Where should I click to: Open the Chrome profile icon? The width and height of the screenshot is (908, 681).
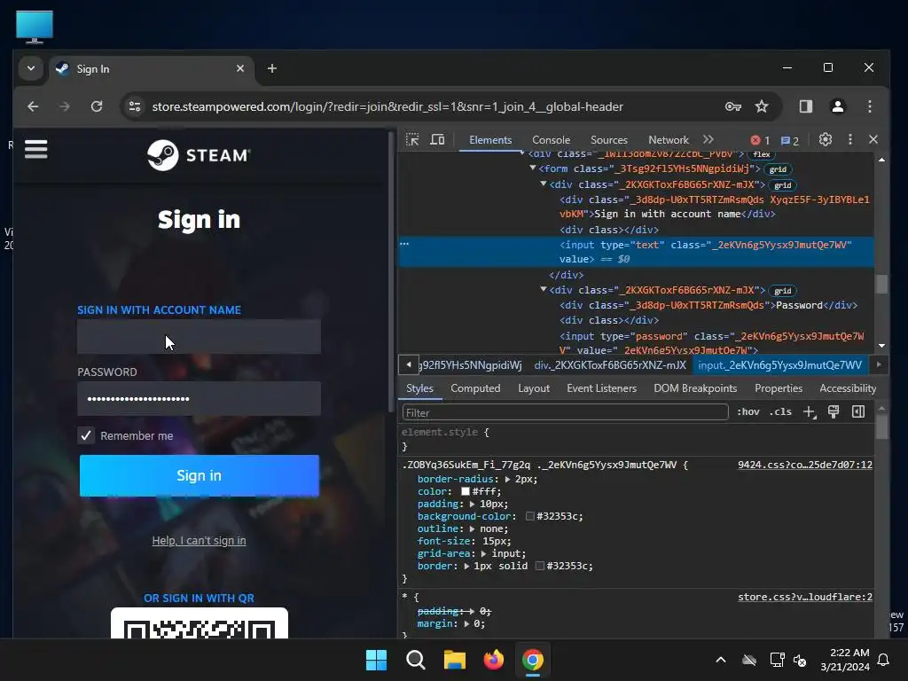[837, 106]
